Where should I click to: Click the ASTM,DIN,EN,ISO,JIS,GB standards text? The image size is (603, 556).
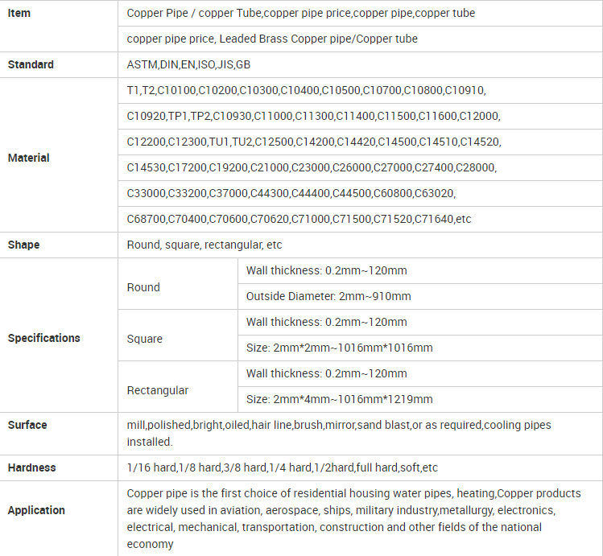pos(188,64)
